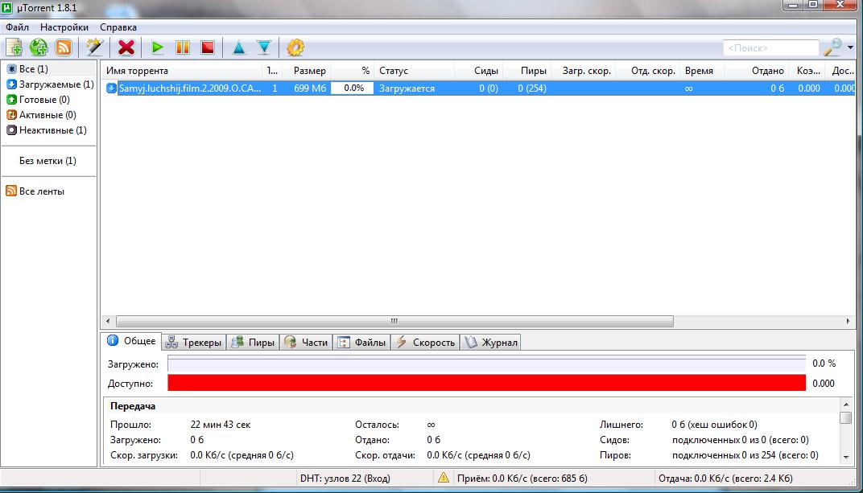Click the Приём download speed status entry

[x=522, y=479]
